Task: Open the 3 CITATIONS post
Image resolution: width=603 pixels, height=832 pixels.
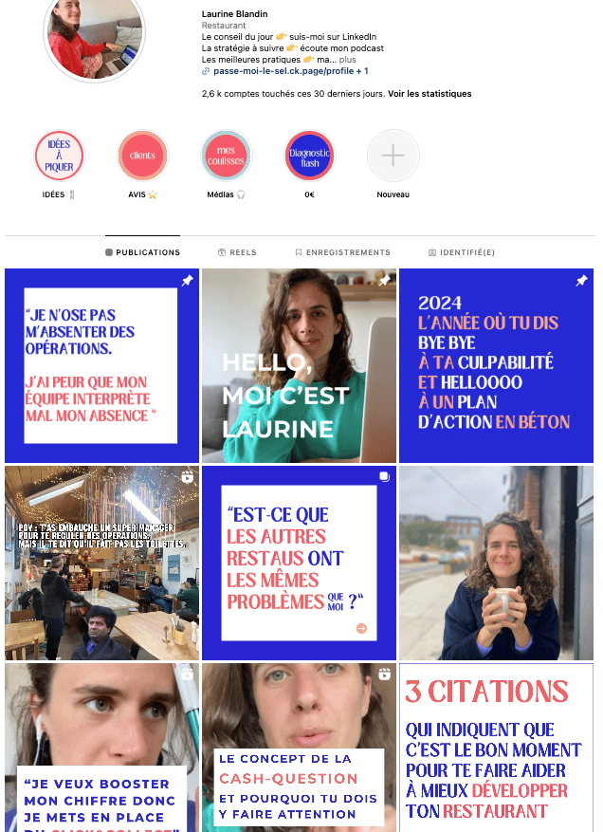Action: pyautogui.click(x=497, y=748)
